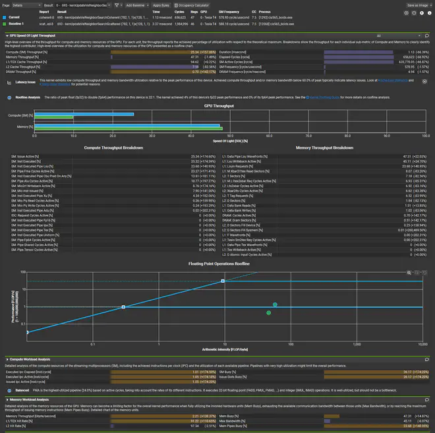This screenshot has height=433, width=435.
Task: Click the upper green data point on roofline chart
Action: 275,304
